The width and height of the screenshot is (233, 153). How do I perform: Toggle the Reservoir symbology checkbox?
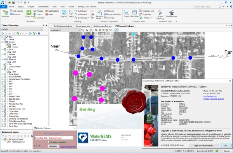tap(5, 59)
